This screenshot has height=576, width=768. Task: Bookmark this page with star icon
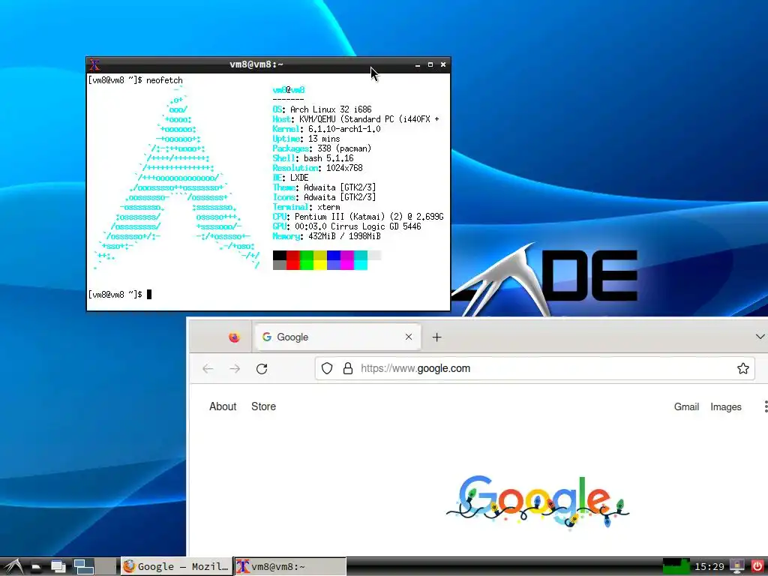(743, 368)
